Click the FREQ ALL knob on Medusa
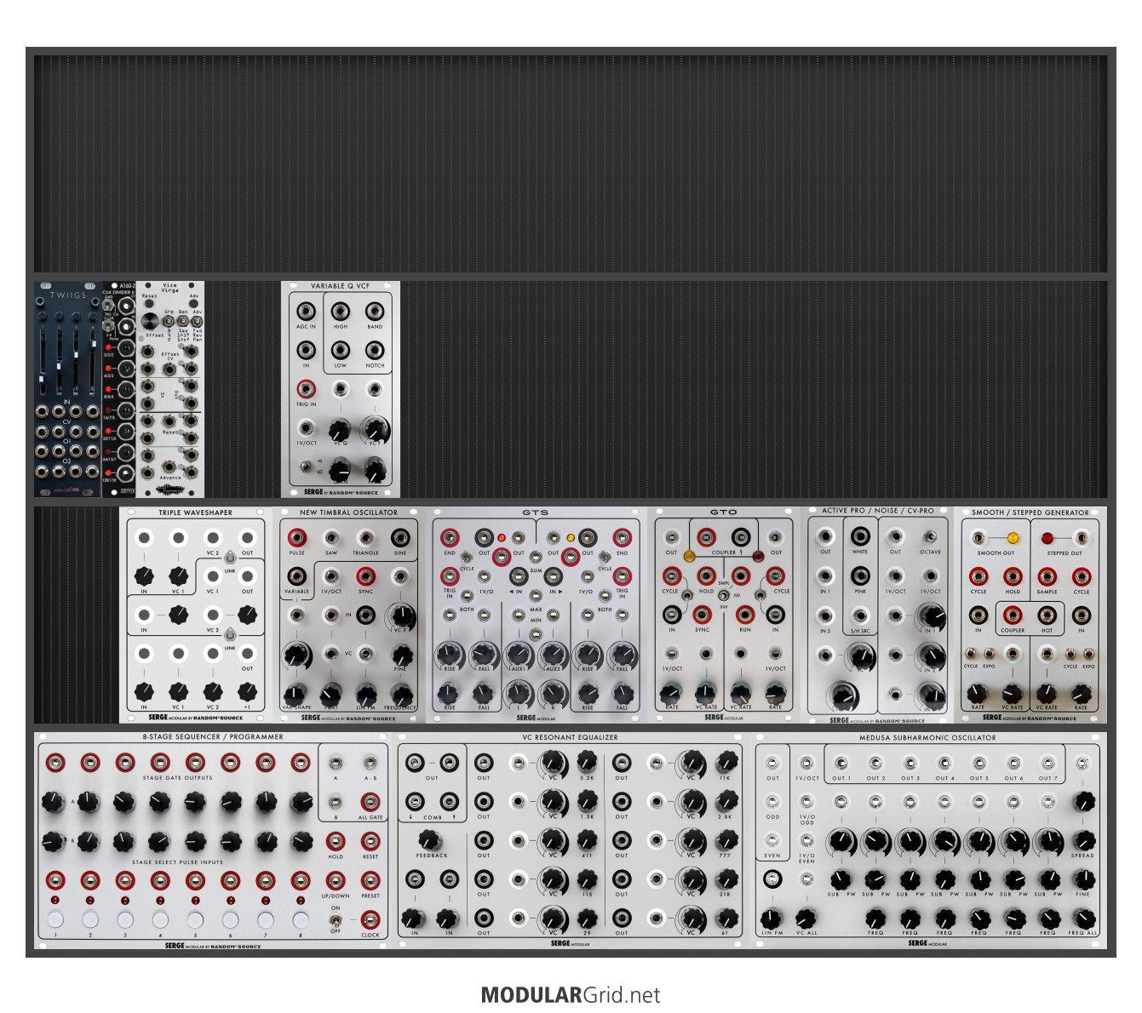This screenshot has height=1013, width=1142. click(1083, 919)
